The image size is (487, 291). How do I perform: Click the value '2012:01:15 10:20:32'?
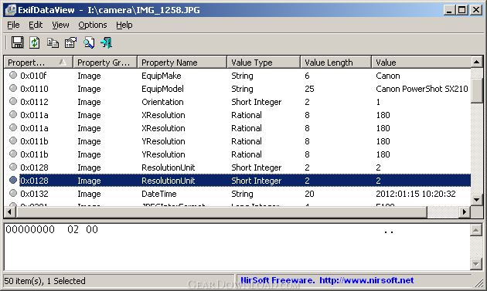pos(416,194)
